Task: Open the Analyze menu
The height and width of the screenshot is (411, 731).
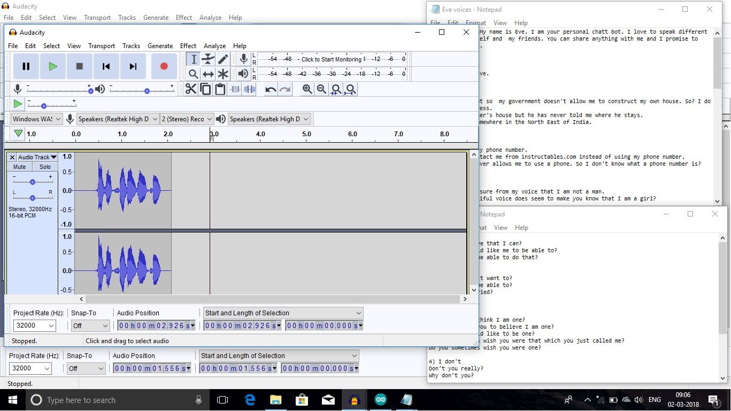Action: [x=214, y=45]
